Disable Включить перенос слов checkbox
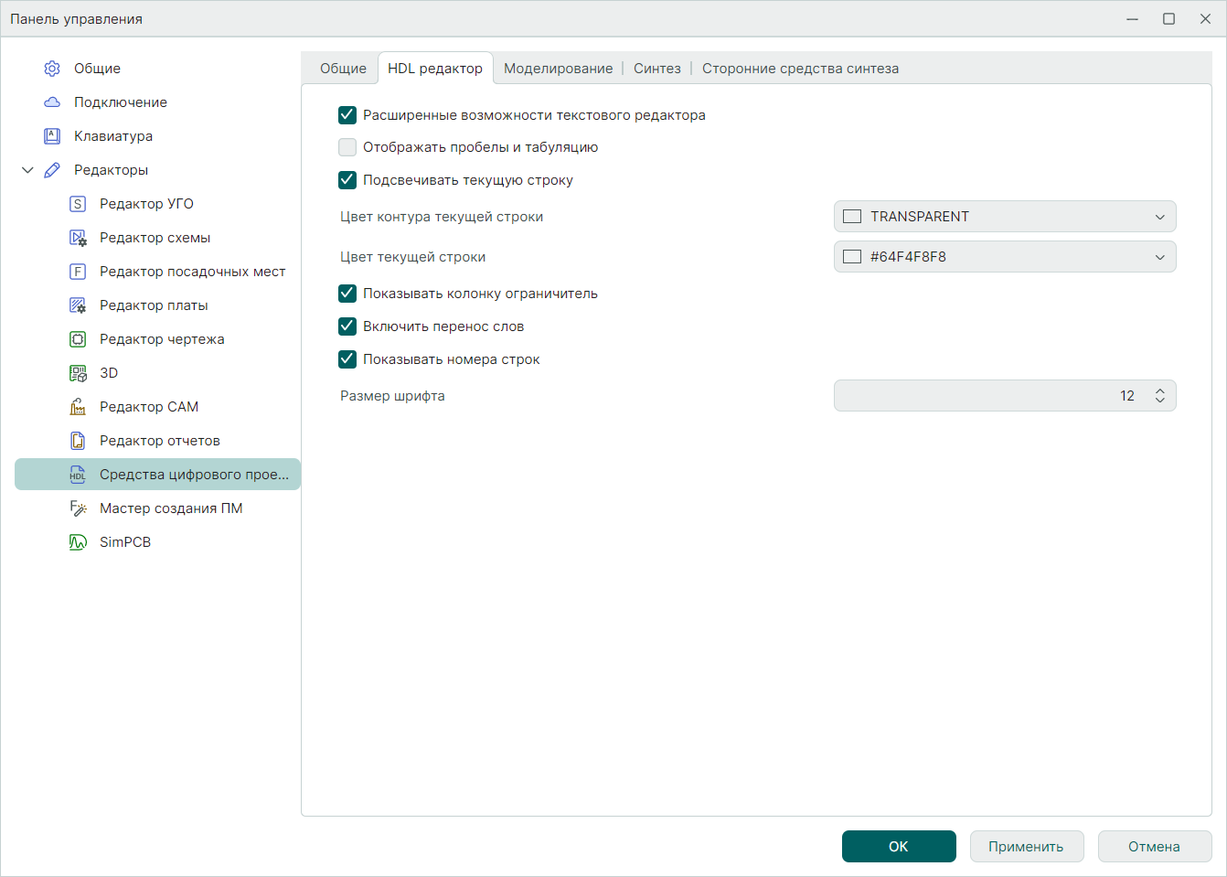 347,326
